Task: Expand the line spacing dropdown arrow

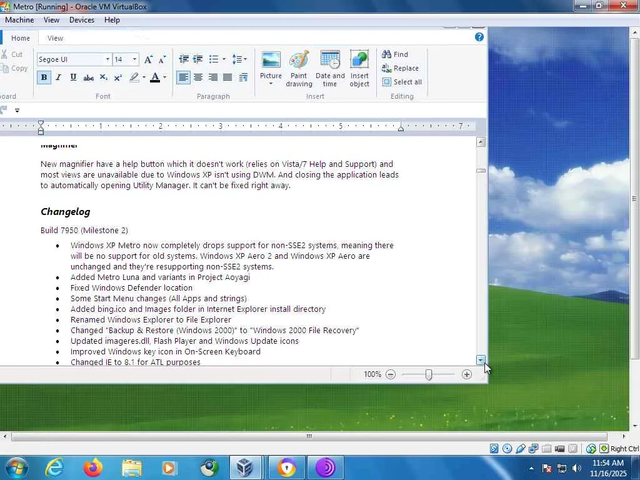Action: tap(245, 59)
